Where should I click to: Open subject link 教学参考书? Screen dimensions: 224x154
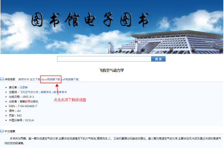point(60,92)
